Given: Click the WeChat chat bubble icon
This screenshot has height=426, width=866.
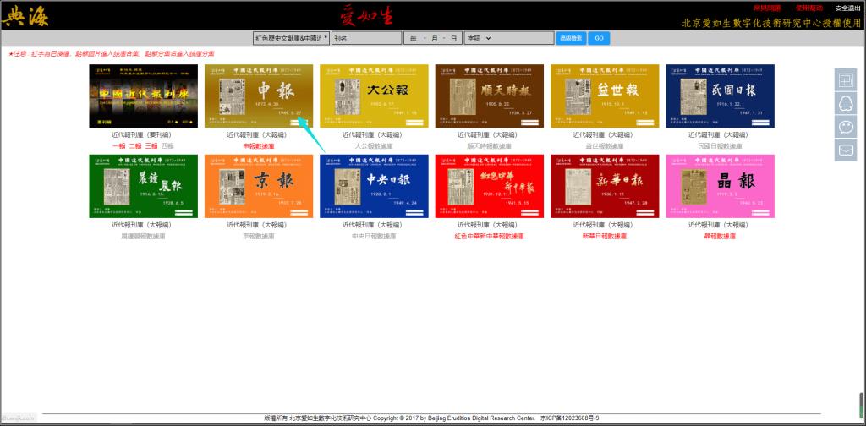Looking at the screenshot, I should [846, 127].
